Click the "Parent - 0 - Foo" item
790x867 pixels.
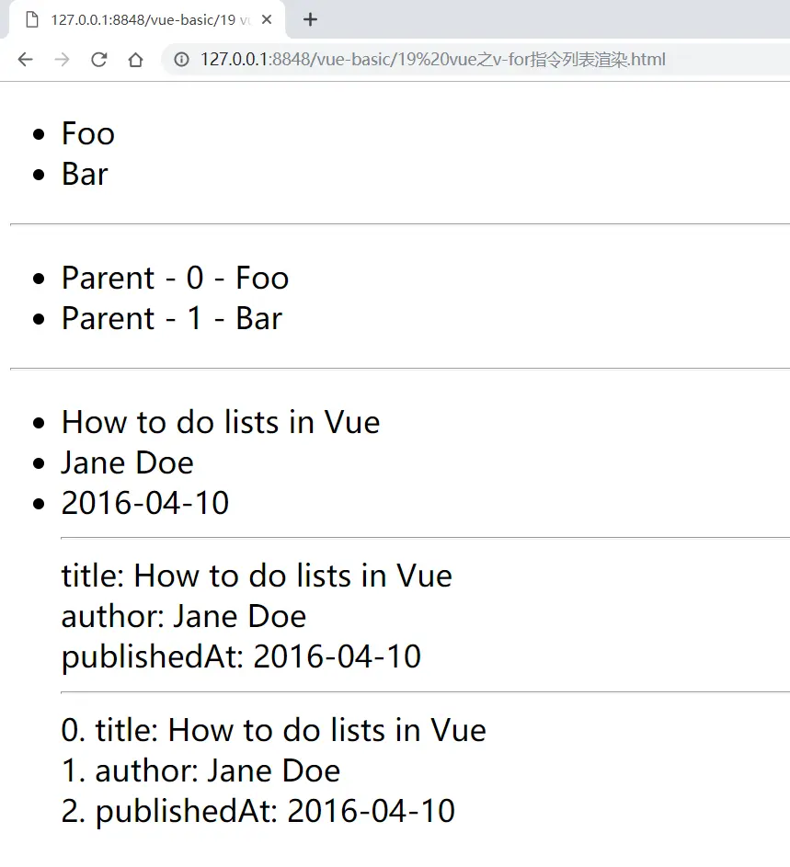(x=175, y=278)
